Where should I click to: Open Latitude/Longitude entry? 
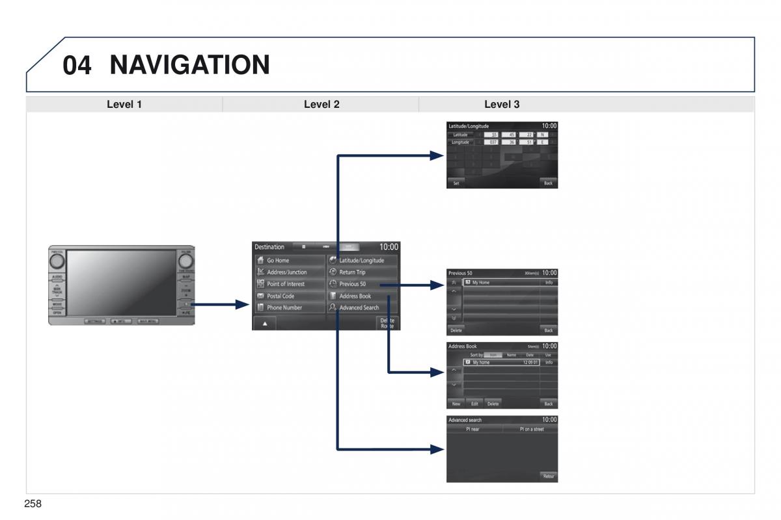(363, 260)
